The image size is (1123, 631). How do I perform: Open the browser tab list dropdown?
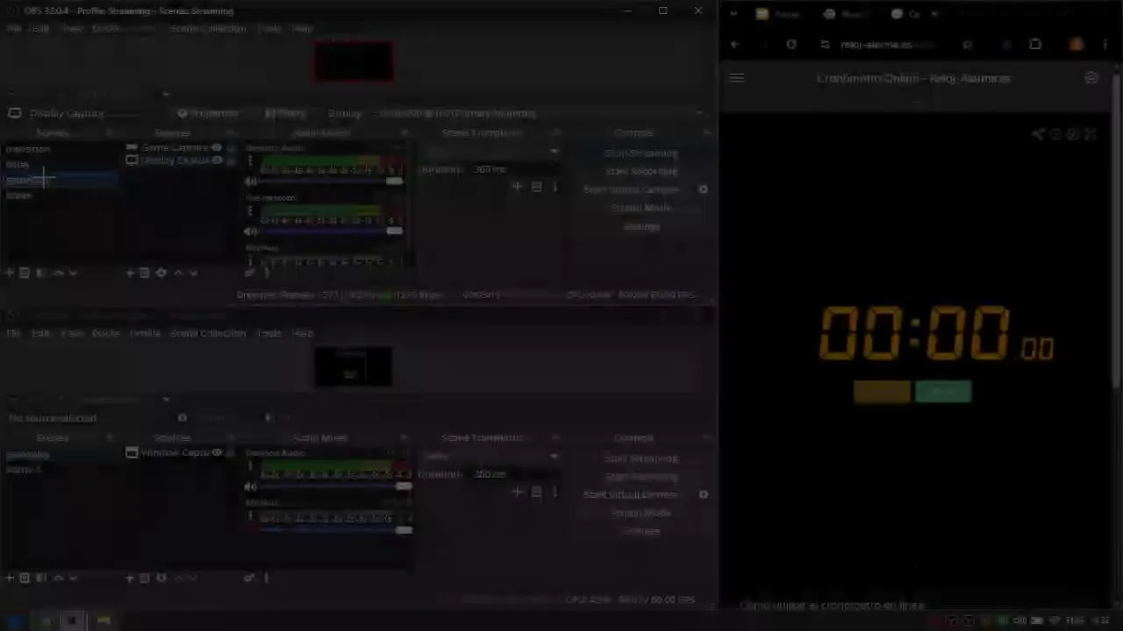point(733,14)
